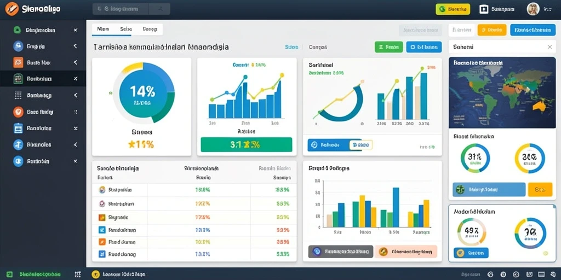Select the grid dots icon in the sidebar
Viewport: 561px width, 280px height.
click(x=18, y=95)
